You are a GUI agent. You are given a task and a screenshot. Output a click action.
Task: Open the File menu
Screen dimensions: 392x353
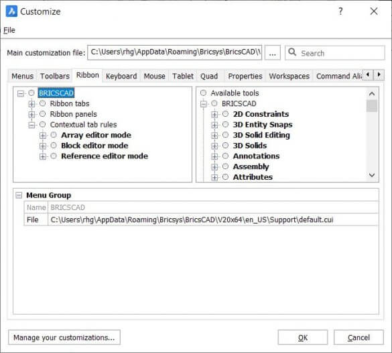click(x=9, y=30)
